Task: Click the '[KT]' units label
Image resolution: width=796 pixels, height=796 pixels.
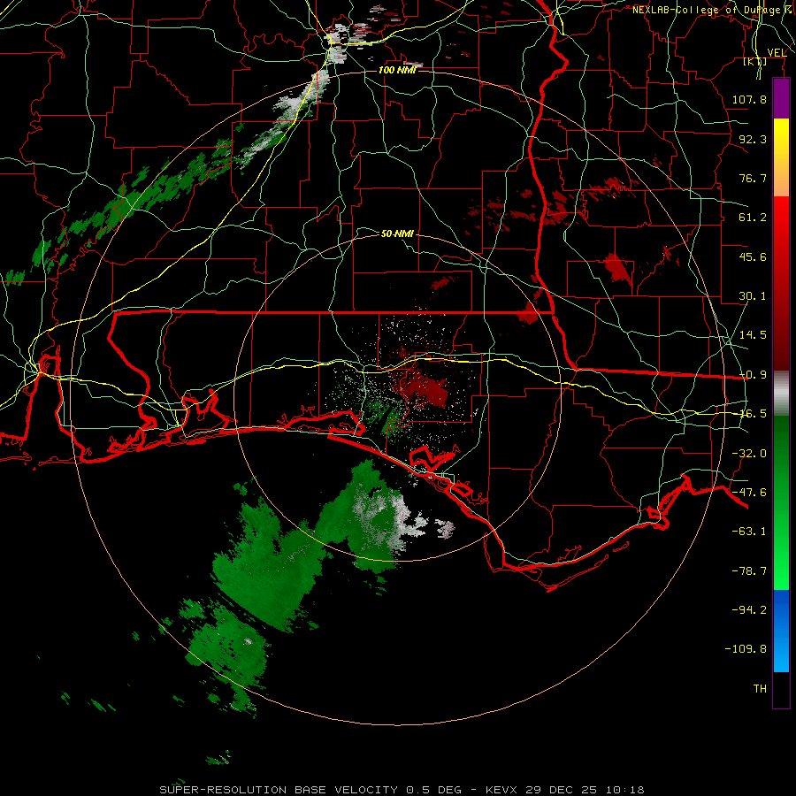Action: pos(755,62)
